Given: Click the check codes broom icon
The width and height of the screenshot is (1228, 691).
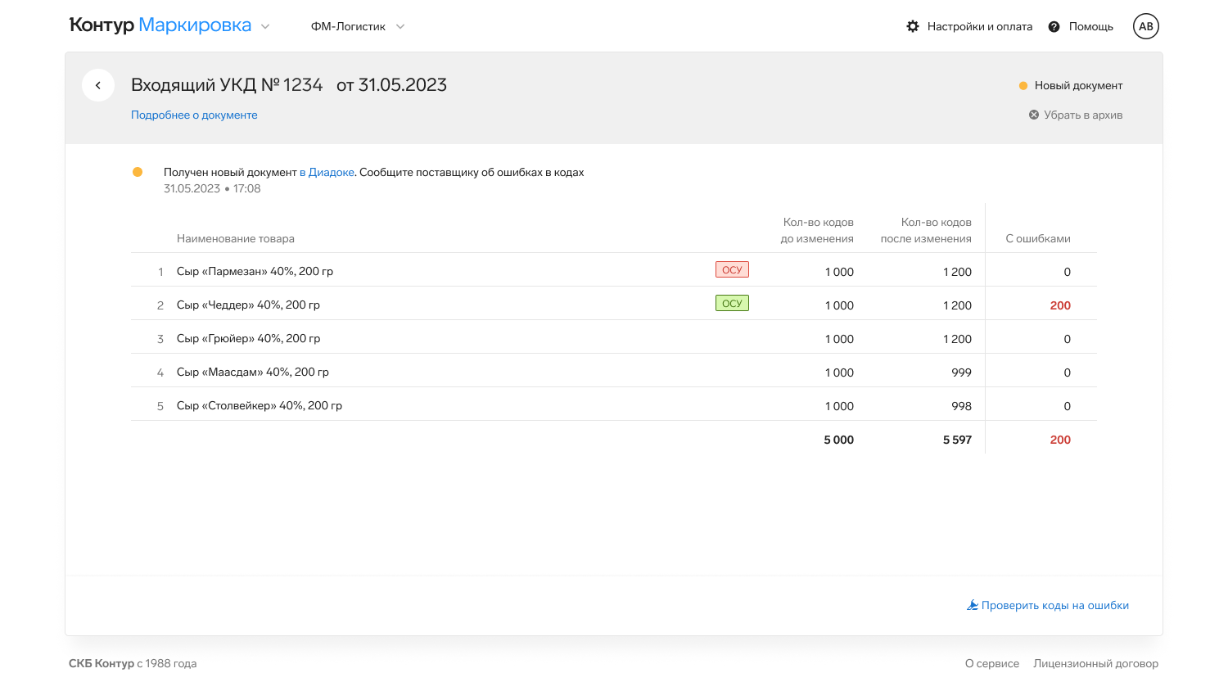Looking at the screenshot, I should (973, 605).
